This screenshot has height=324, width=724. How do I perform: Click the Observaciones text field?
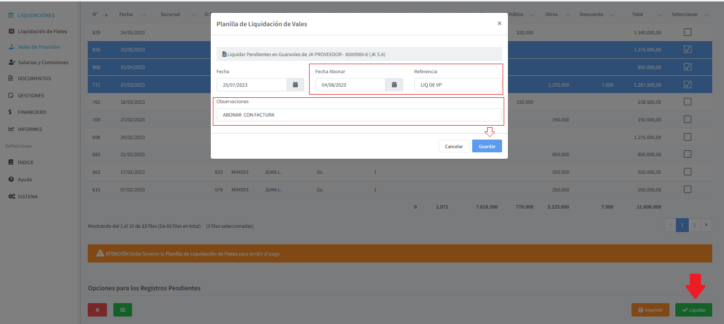(357, 115)
